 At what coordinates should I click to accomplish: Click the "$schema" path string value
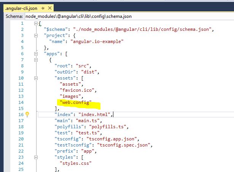click(142, 29)
